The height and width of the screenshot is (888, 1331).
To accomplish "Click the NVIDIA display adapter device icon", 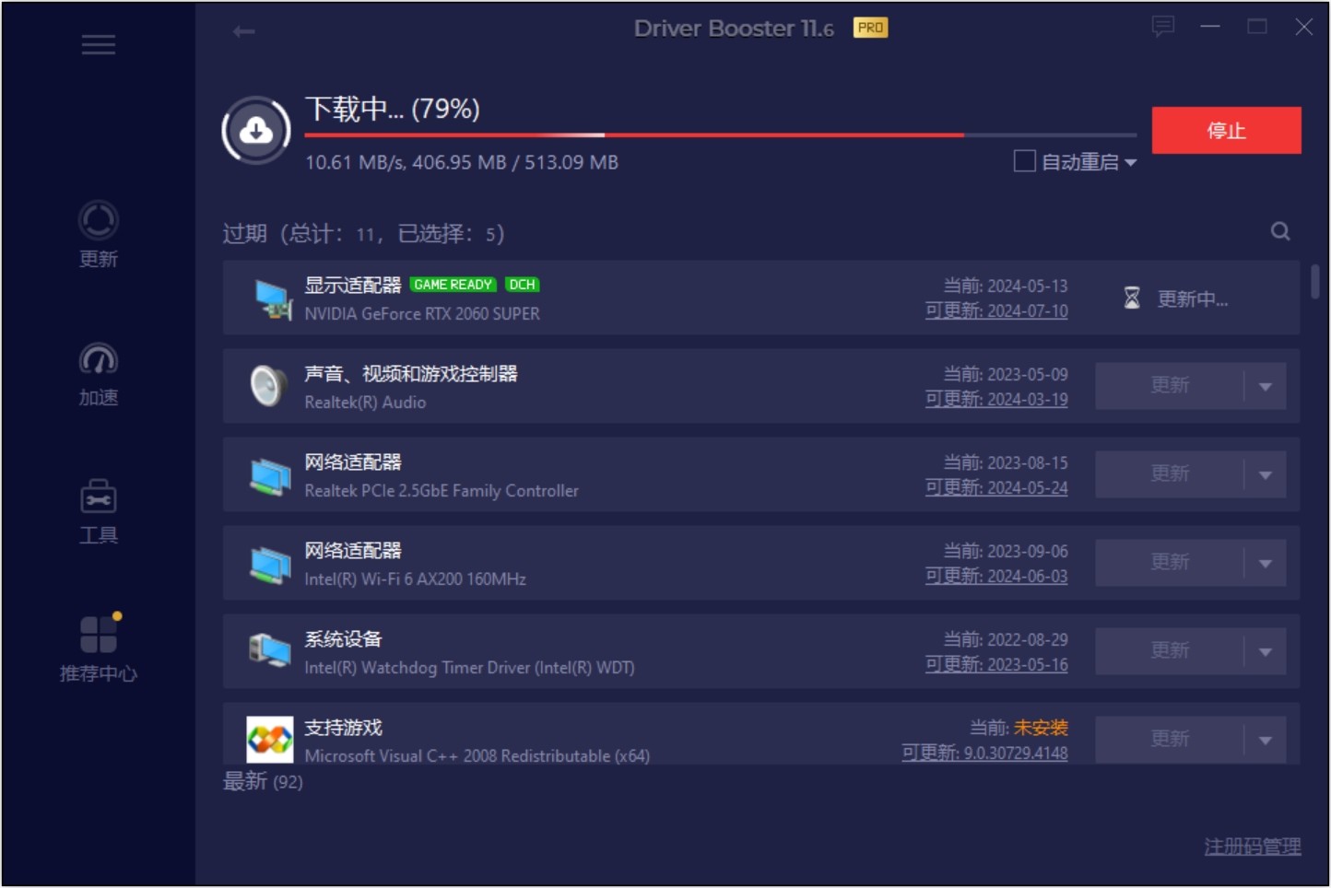I will (272, 298).
